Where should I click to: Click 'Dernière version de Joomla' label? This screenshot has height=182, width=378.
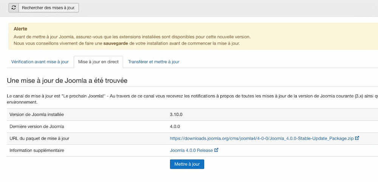(37, 126)
